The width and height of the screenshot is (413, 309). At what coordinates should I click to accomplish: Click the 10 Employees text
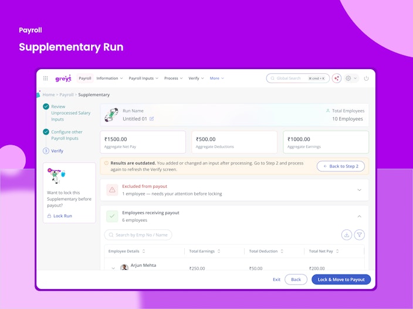click(347, 119)
